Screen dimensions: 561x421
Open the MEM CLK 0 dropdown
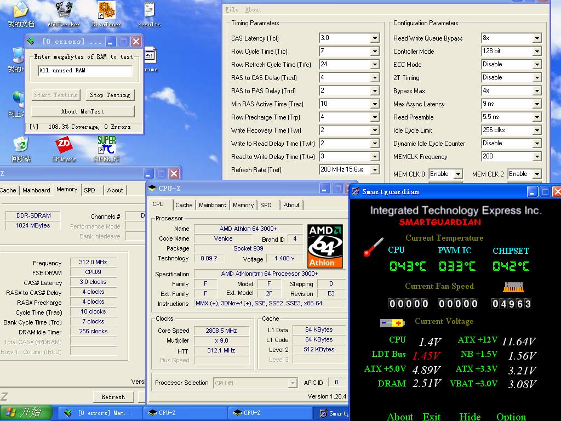[458, 174]
